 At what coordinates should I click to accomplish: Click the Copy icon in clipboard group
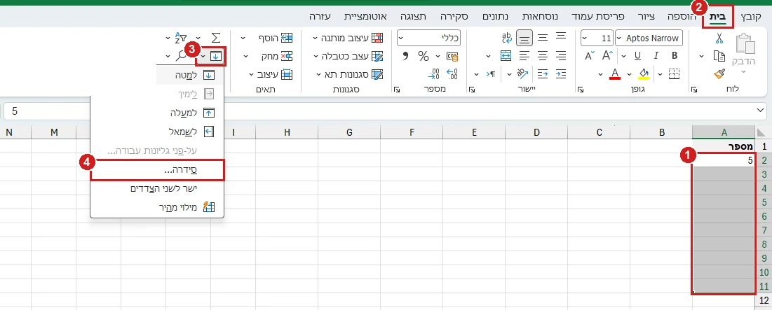pyautogui.click(x=719, y=56)
